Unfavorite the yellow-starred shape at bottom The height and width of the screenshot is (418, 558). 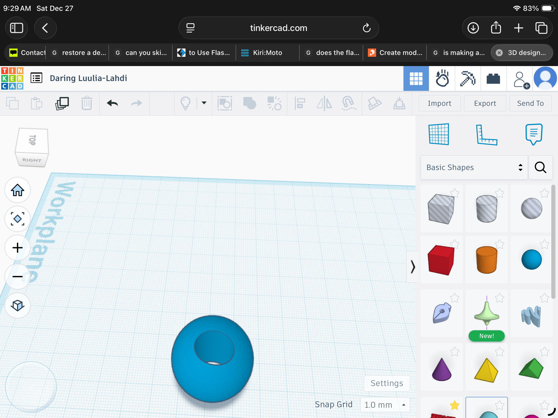455,405
